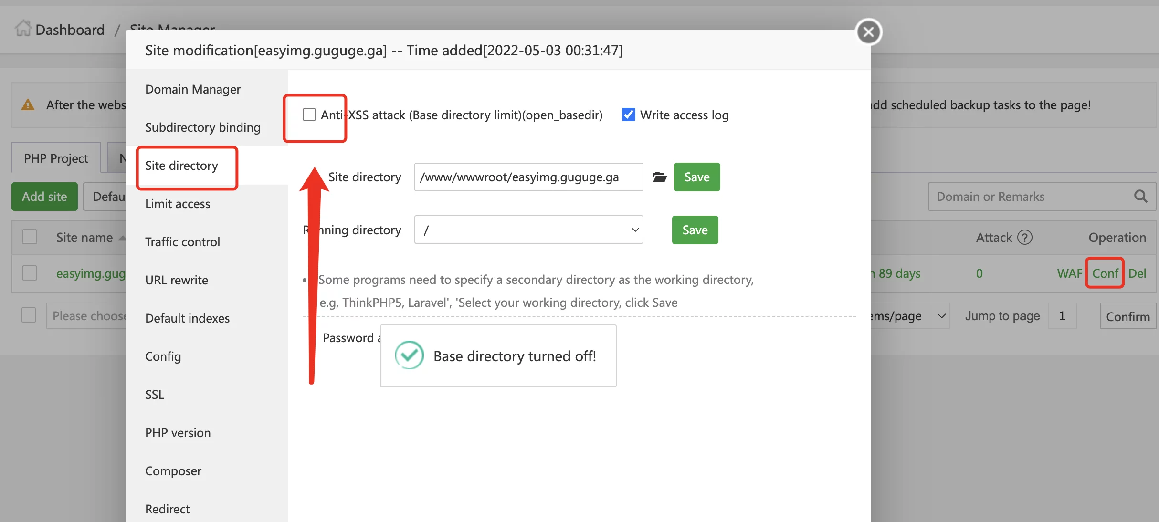Click the Conf configuration icon
This screenshot has width=1159, height=522.
coord(1106,272)
